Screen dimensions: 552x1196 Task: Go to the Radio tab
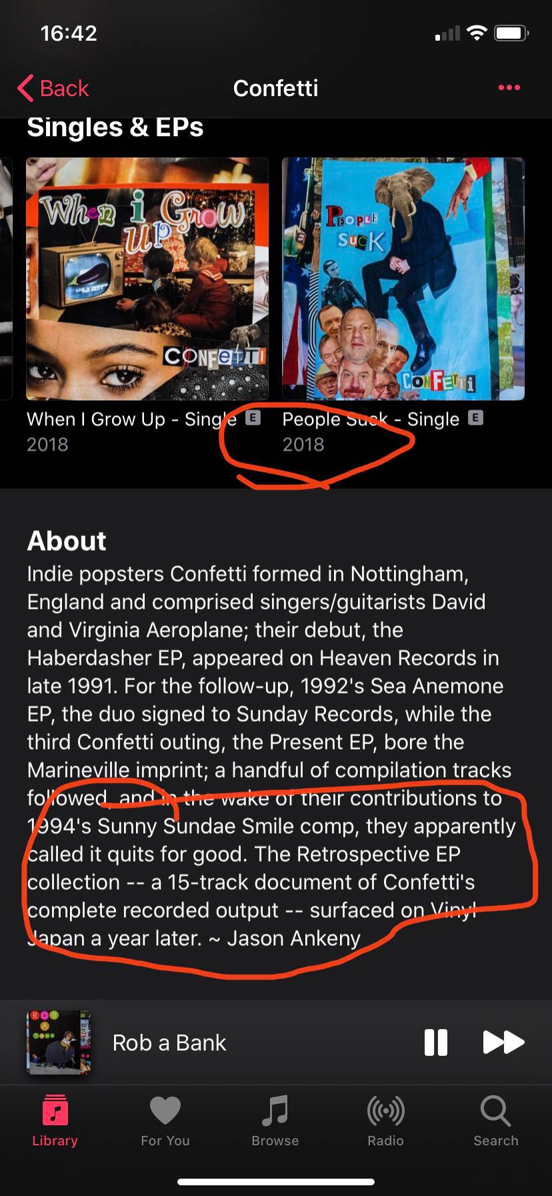385,1121
